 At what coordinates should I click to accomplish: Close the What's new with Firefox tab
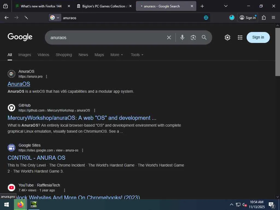(x=69, y=6)
